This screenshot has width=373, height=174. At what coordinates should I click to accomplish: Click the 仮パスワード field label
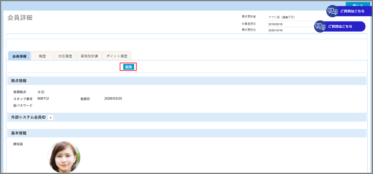coord(23,106)
